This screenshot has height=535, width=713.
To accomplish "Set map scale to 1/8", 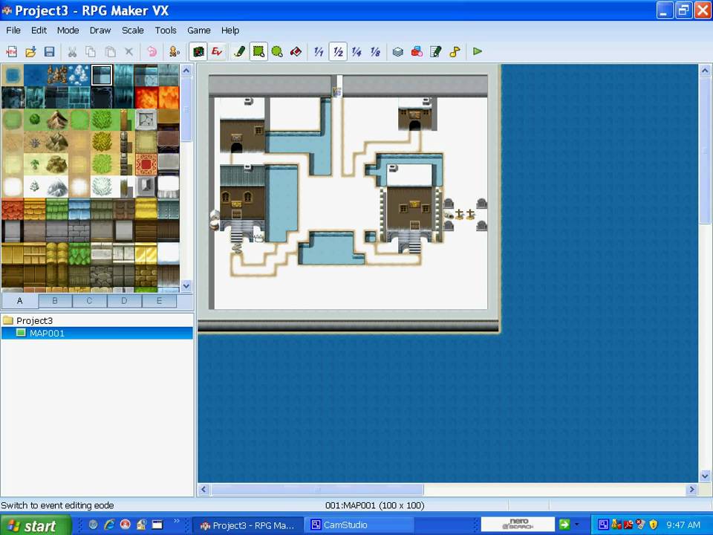I will pos(375,51).
